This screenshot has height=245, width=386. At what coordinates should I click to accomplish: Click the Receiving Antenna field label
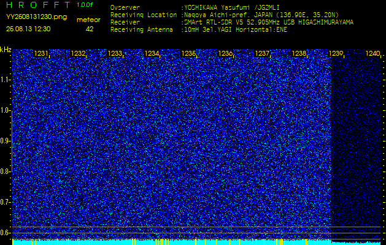pos(142,30)
